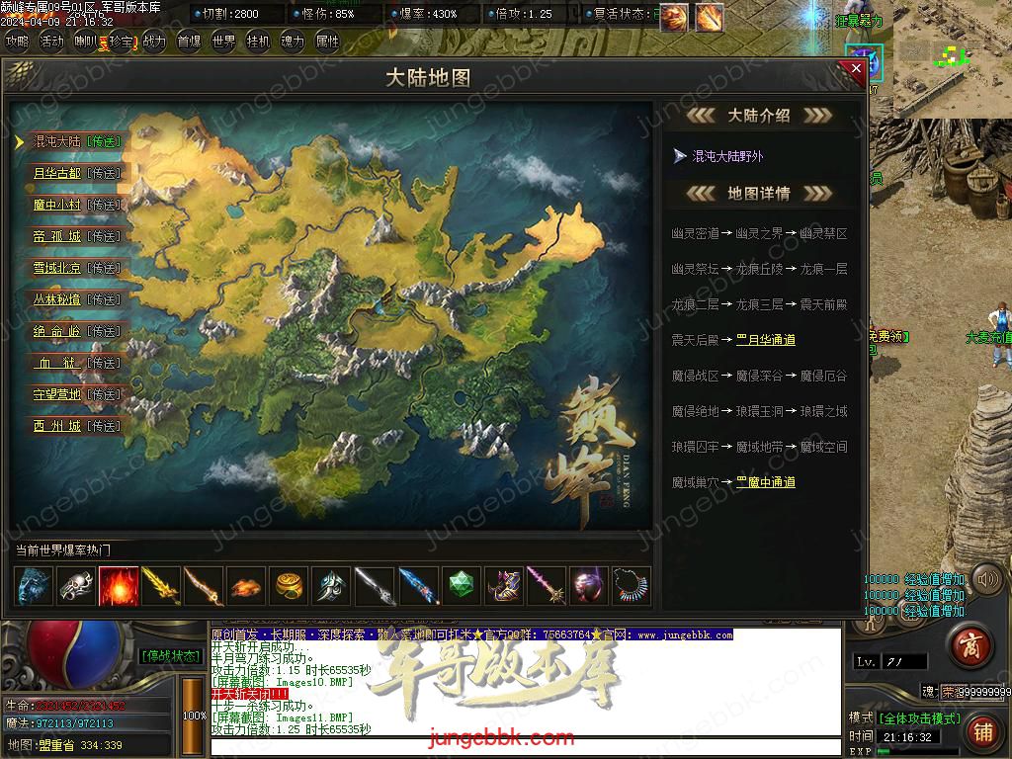Open the 攻略 menu button
This screenshot has height=759, width=1012.
point(17,42)
